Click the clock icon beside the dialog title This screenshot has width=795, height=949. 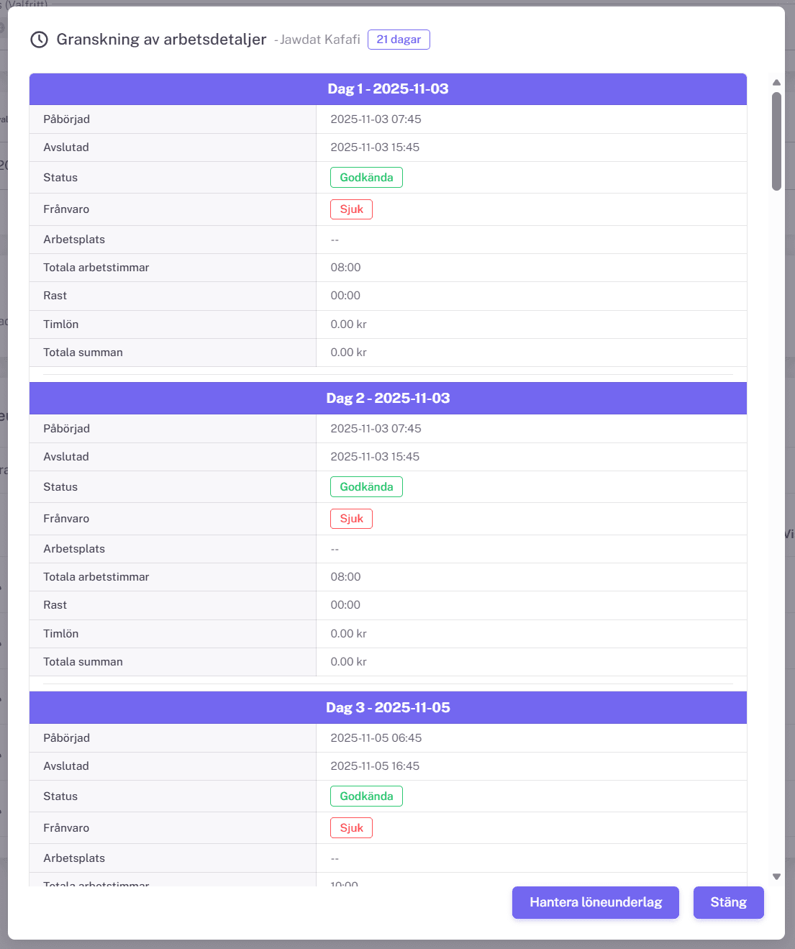tap(39, 40)
